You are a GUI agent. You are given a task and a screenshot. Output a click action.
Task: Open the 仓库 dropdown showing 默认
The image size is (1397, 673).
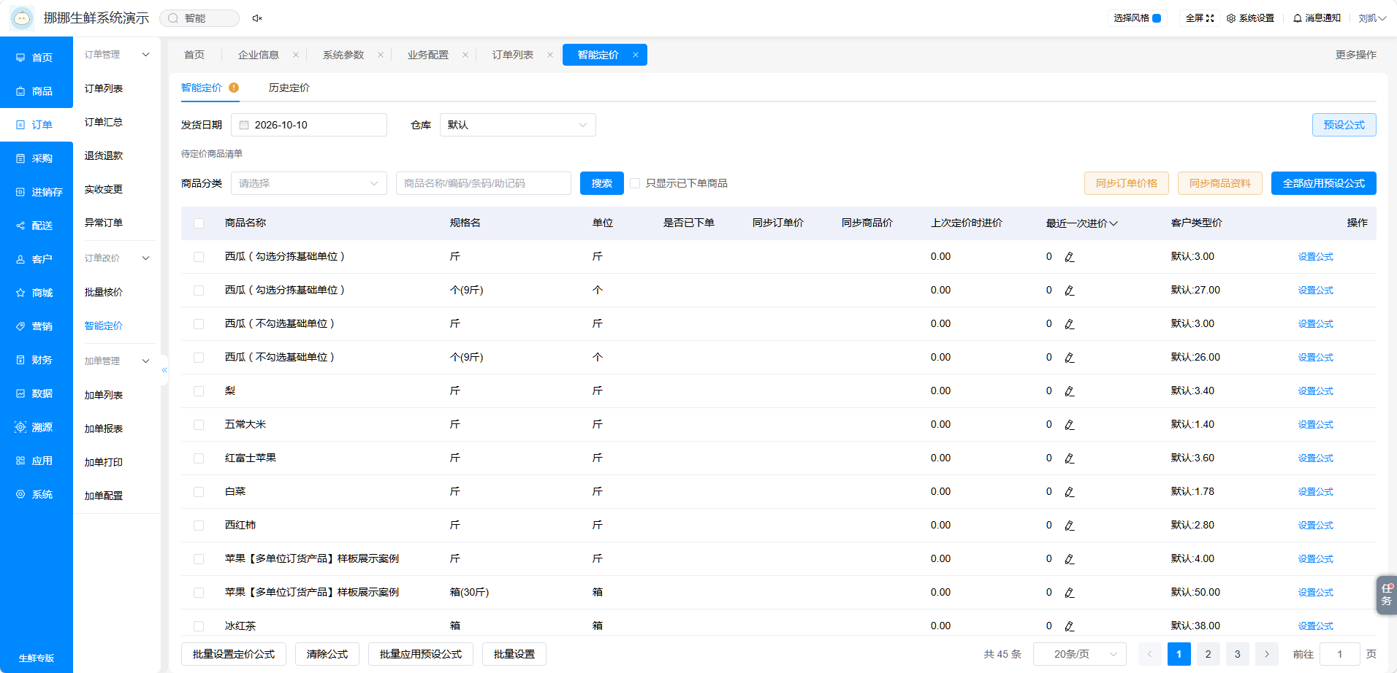point(517,125)
